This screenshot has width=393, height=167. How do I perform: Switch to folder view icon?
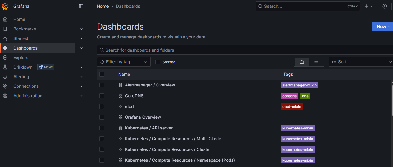click(x=302, y=62)
